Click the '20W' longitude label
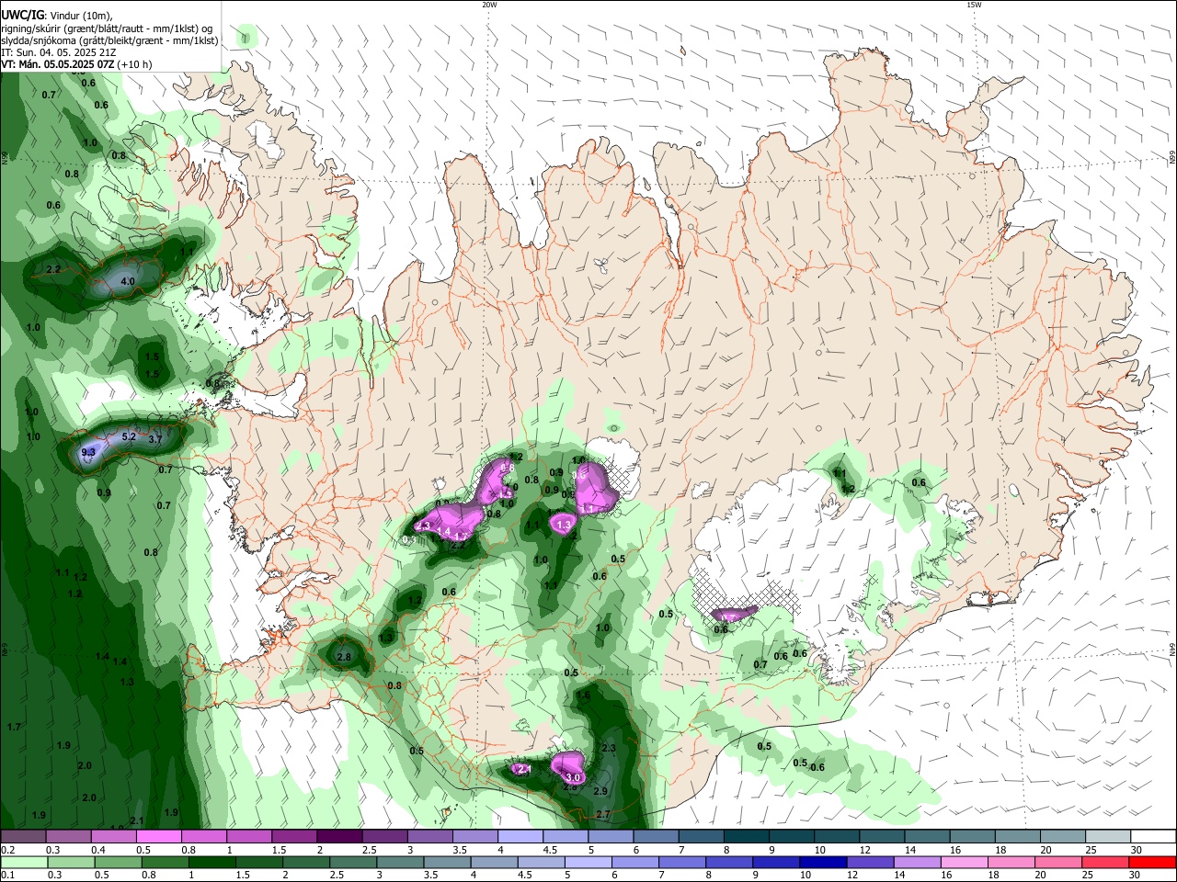 489,5
